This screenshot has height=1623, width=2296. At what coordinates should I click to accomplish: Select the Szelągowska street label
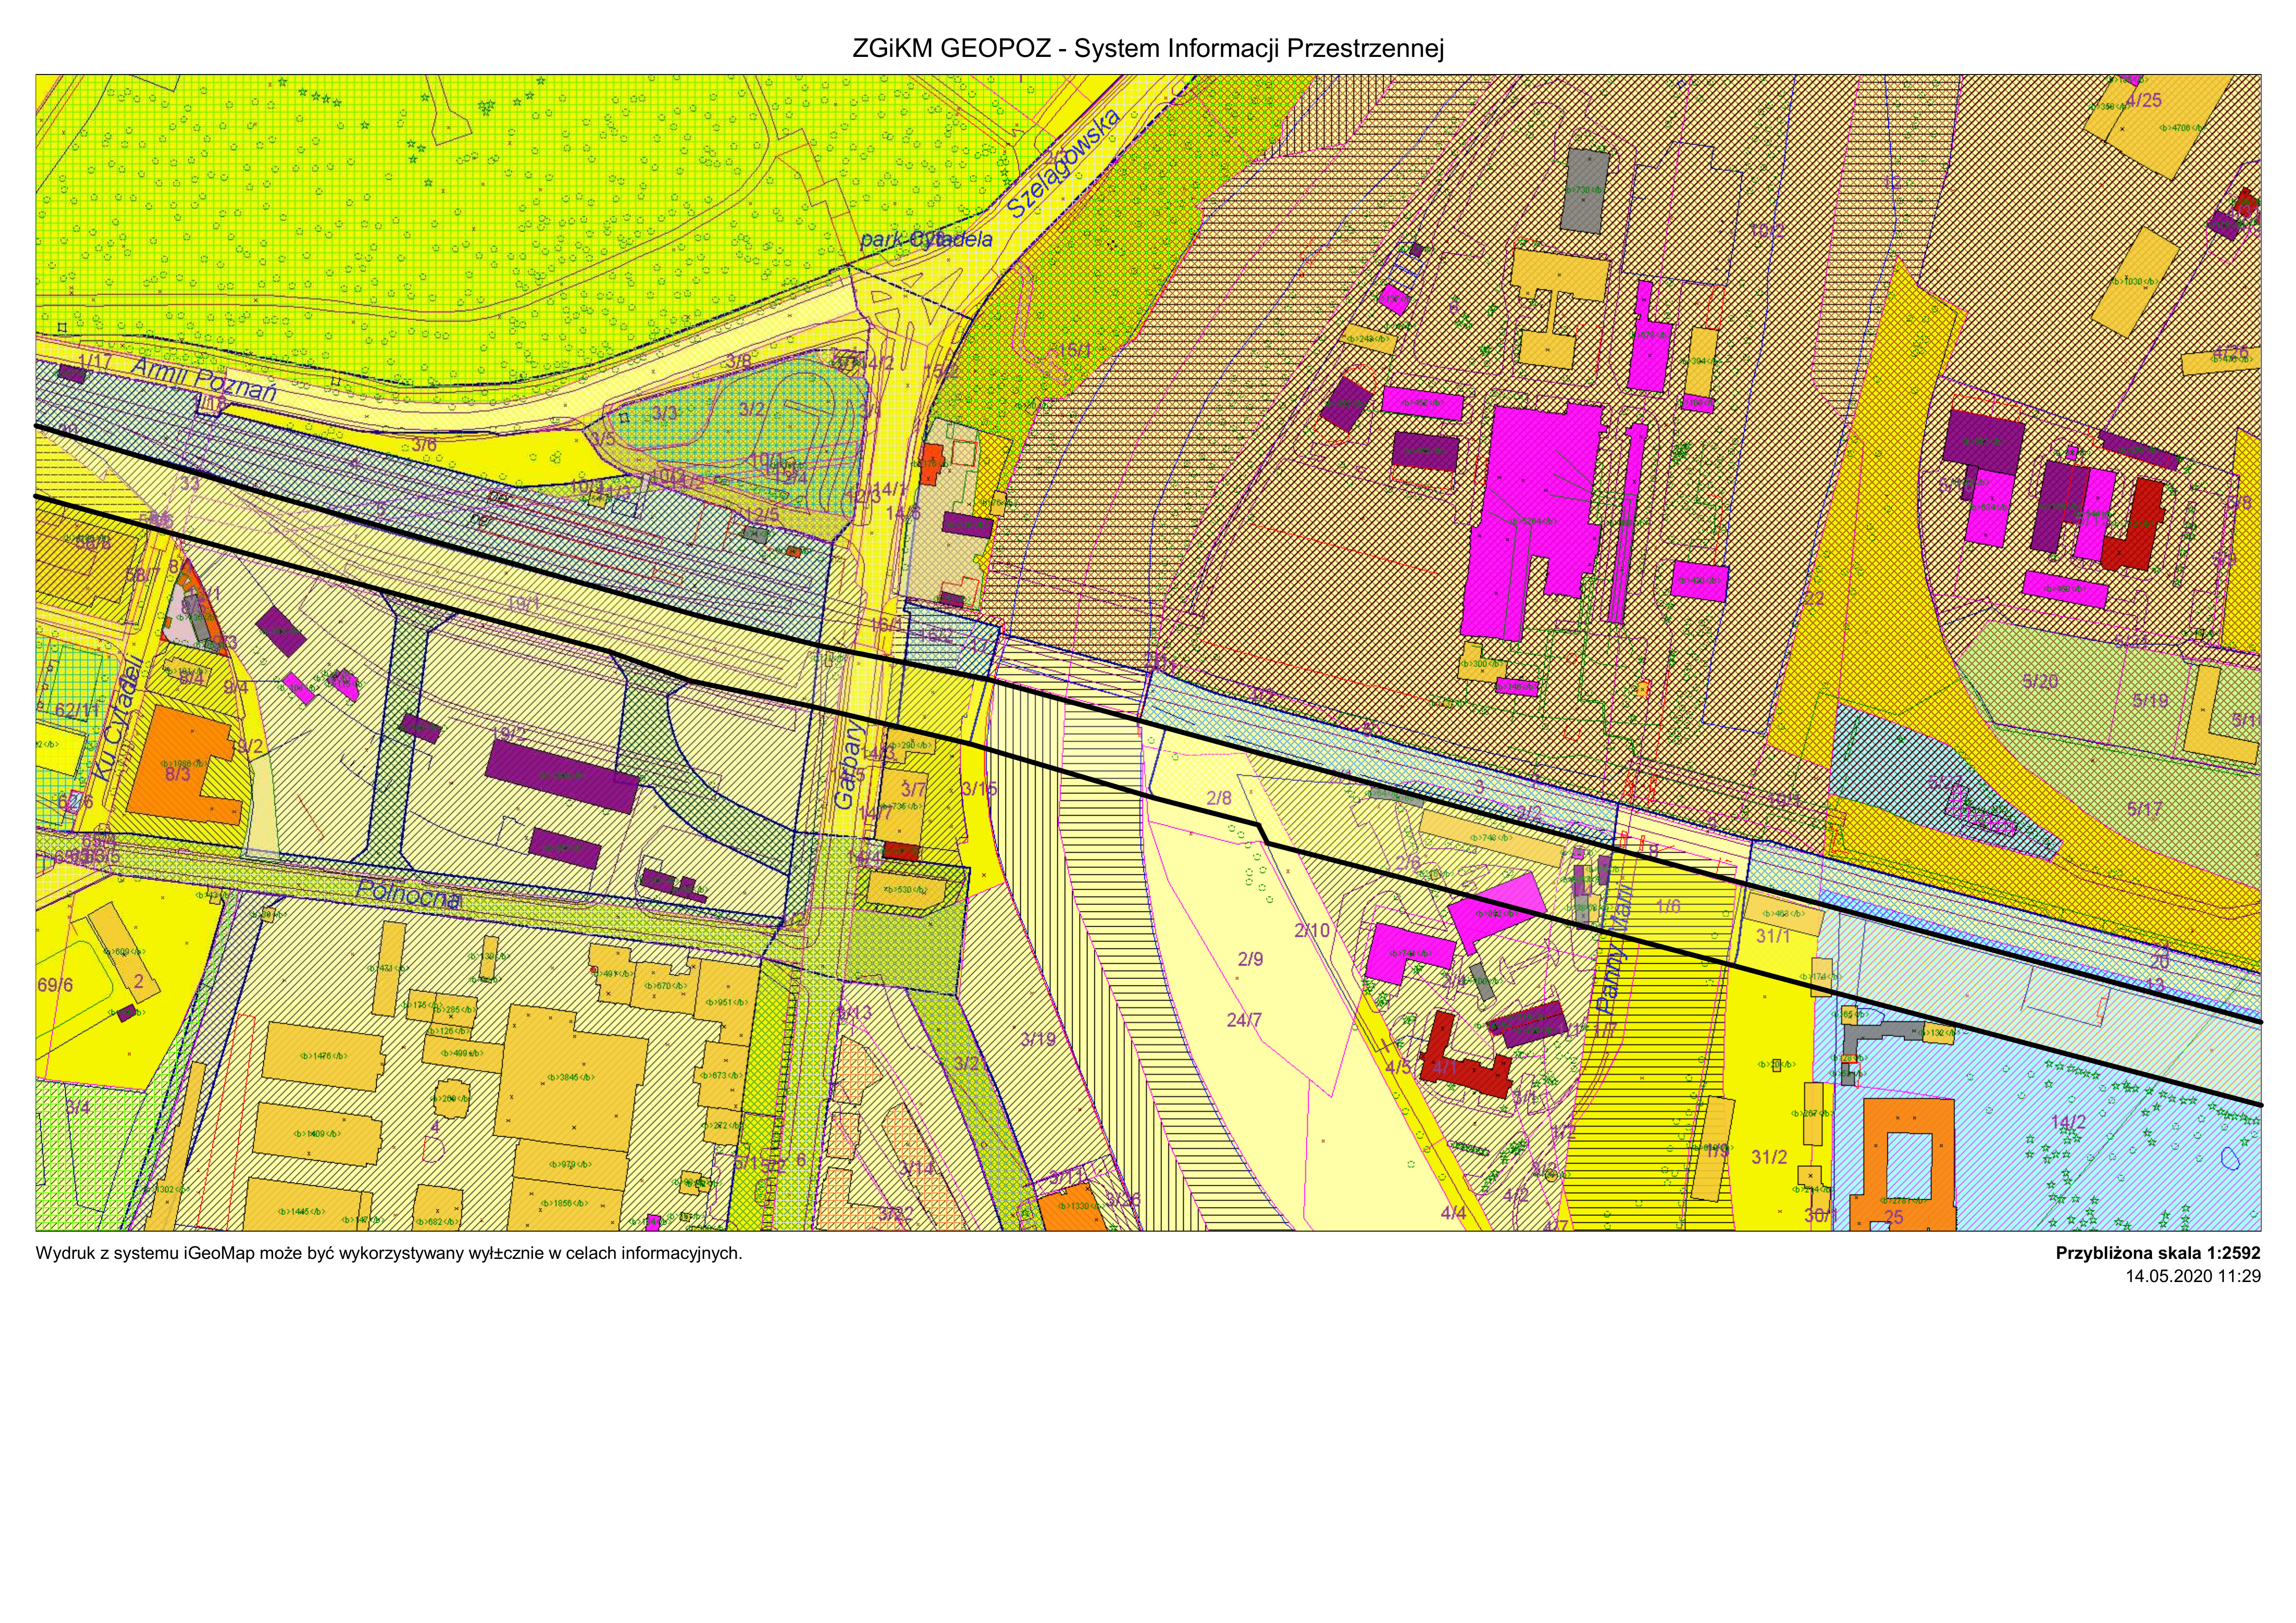point(1064,164)
